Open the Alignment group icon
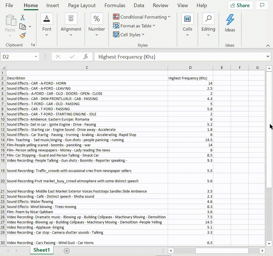 [x=71, y=19]
